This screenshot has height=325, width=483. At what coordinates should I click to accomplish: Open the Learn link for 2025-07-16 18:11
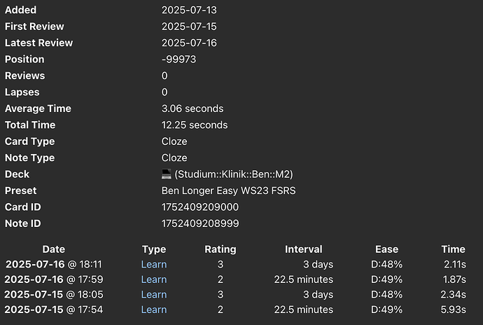point(154,264)
